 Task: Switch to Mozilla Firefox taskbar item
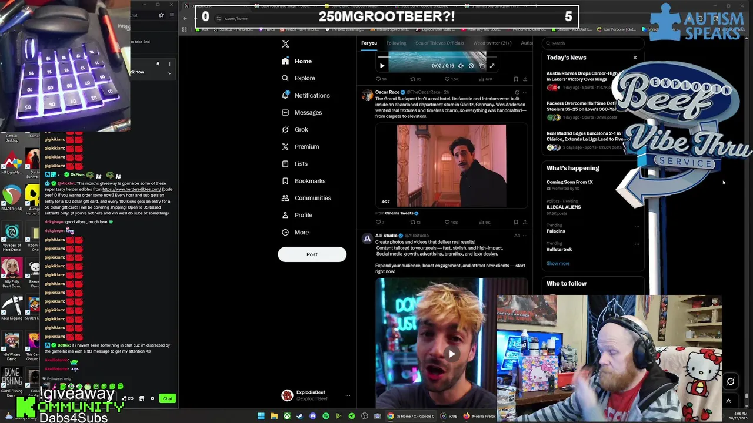(x=481, y=416)
